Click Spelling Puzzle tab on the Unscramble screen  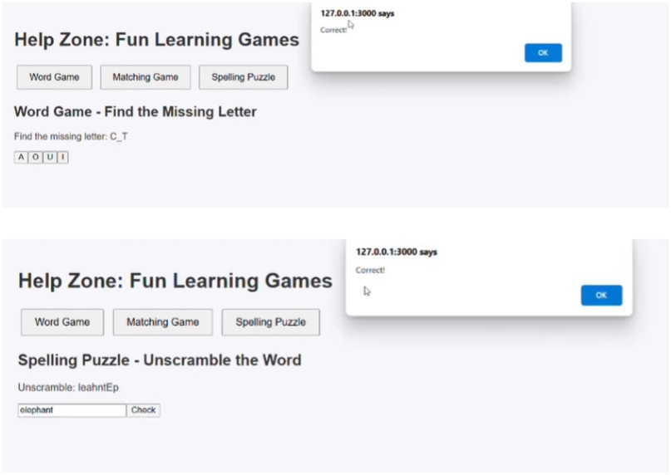270,322
